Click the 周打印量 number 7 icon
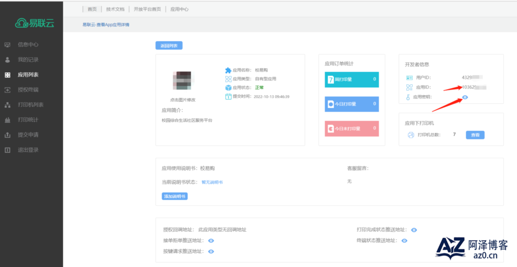517x267 pixels. tap(331, 79)
